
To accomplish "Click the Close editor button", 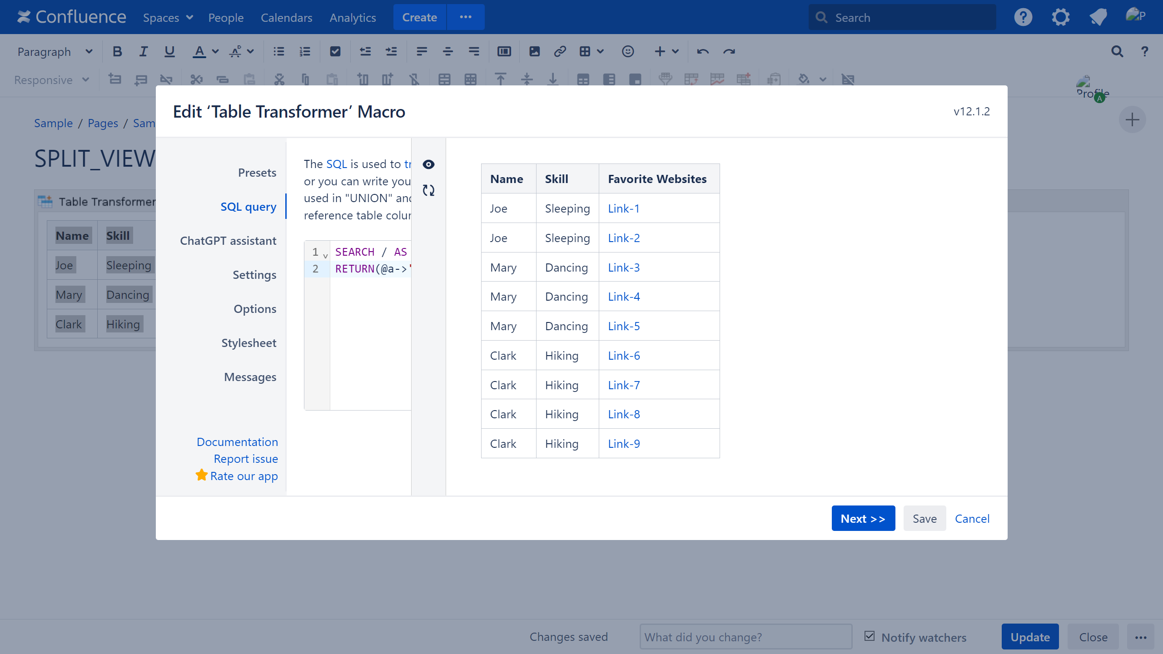I will click(1093, 637).
